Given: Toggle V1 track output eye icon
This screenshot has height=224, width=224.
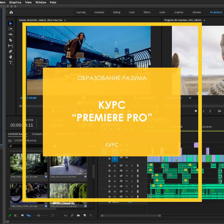Looking at the screenshot, I should (127, 158).
